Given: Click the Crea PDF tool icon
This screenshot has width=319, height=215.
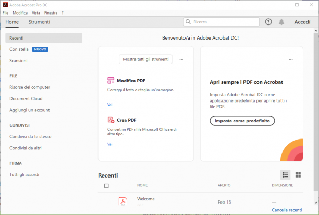Looking at the screenshot, I should click(x=111, y=120).
